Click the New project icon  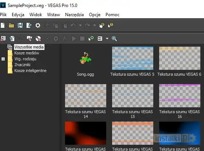[x=3, y=25]
